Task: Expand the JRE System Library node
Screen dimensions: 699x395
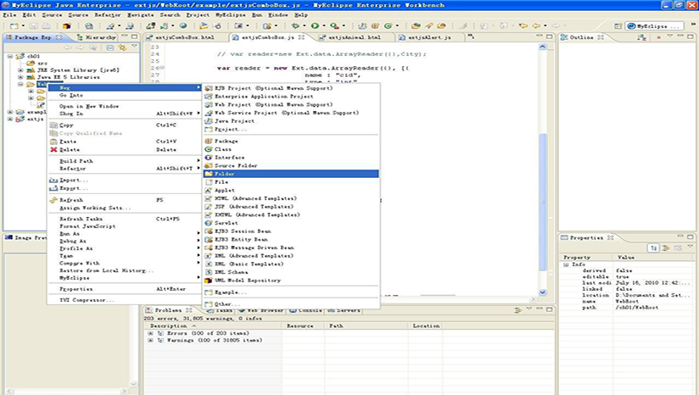Action: (x=20, y=70)
